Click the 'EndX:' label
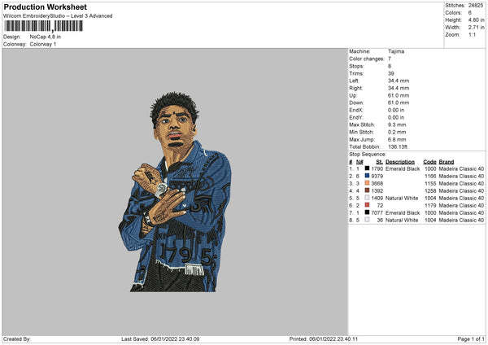Viewport: 488px width, 345px height. 356,110
